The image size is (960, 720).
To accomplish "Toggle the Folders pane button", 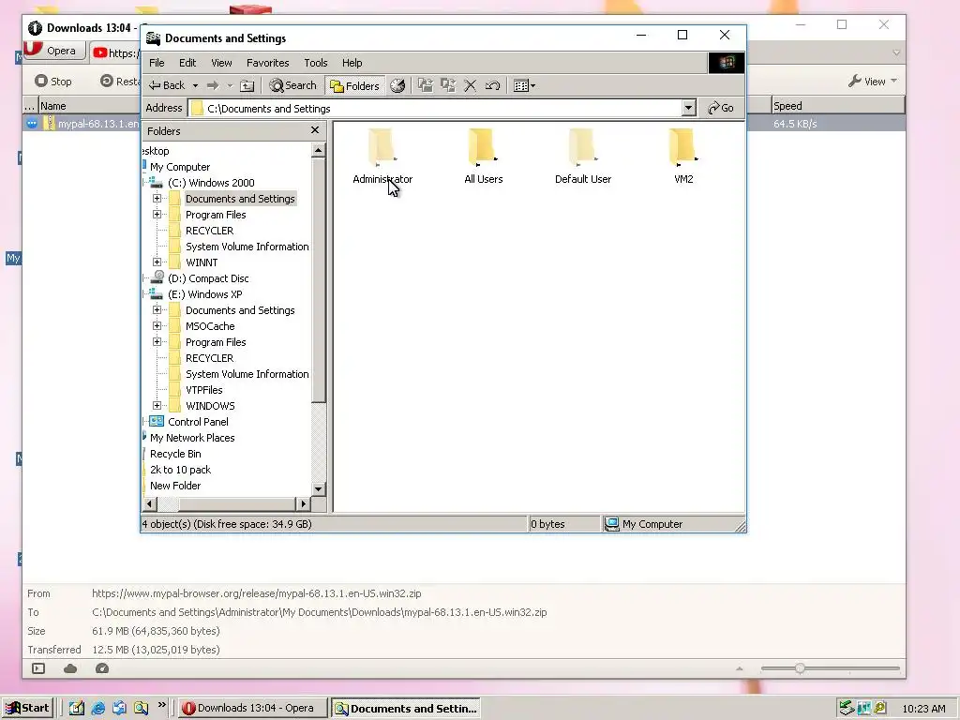I will point(355,85).
